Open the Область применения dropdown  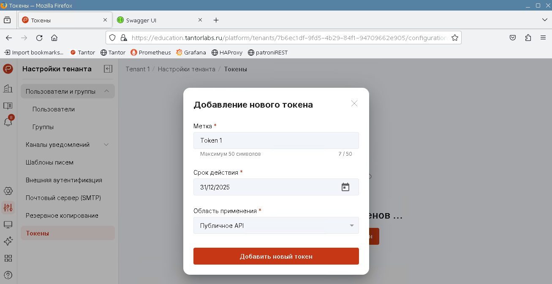[276, 225]
